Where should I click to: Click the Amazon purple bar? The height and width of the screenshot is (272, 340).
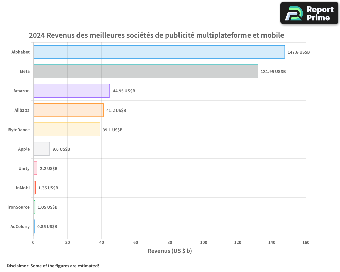[71, 91]
